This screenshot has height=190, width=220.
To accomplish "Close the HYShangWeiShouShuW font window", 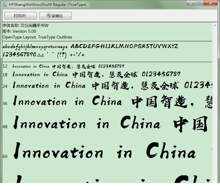I will [210, 3].
